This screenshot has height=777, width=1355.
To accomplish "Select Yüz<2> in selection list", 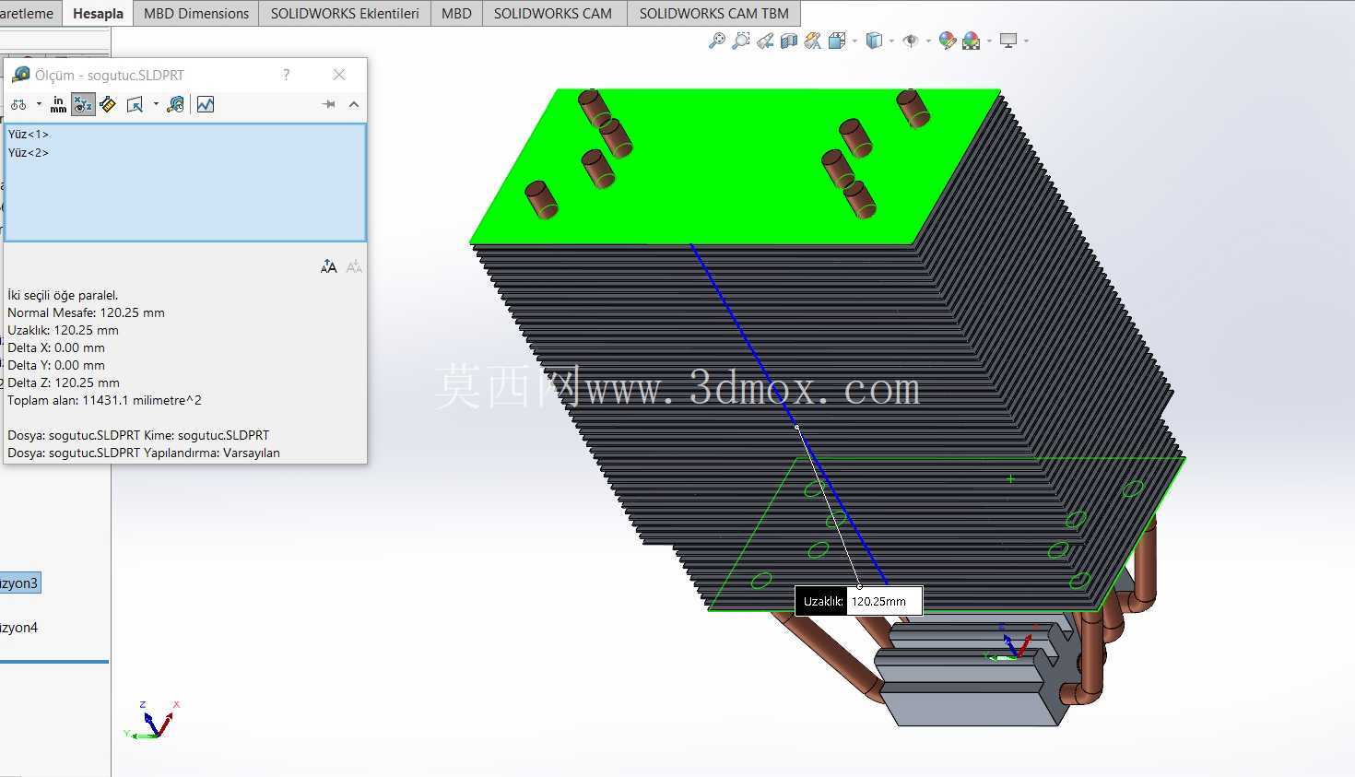I will tap(29, 153).
